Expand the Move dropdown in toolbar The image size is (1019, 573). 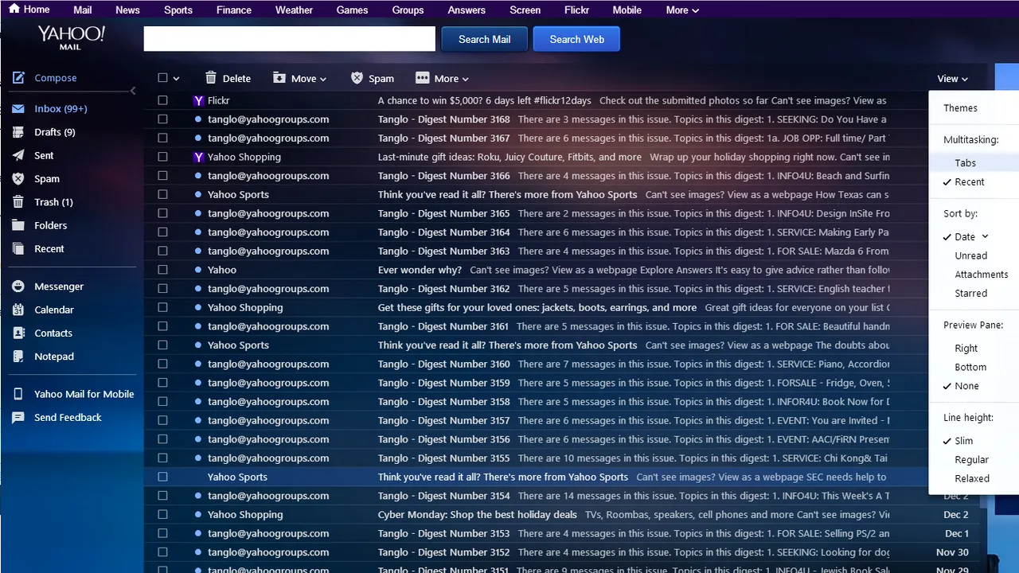(300, 79)
